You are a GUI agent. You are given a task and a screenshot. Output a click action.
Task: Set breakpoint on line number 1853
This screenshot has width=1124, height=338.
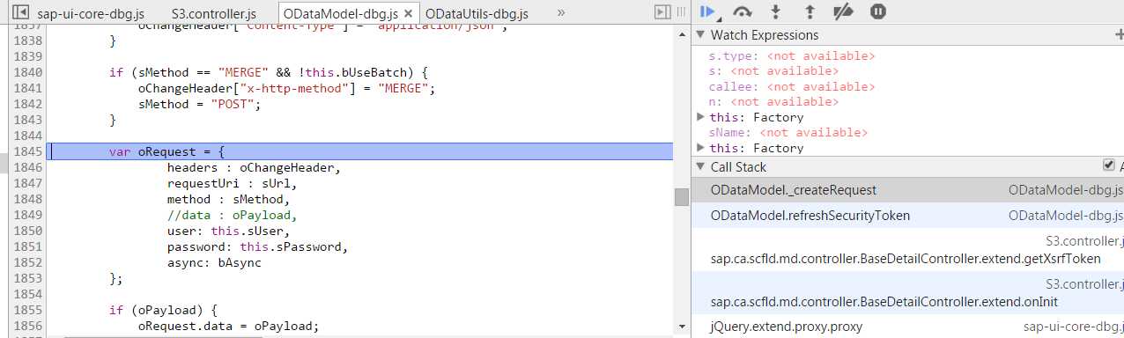27,278
